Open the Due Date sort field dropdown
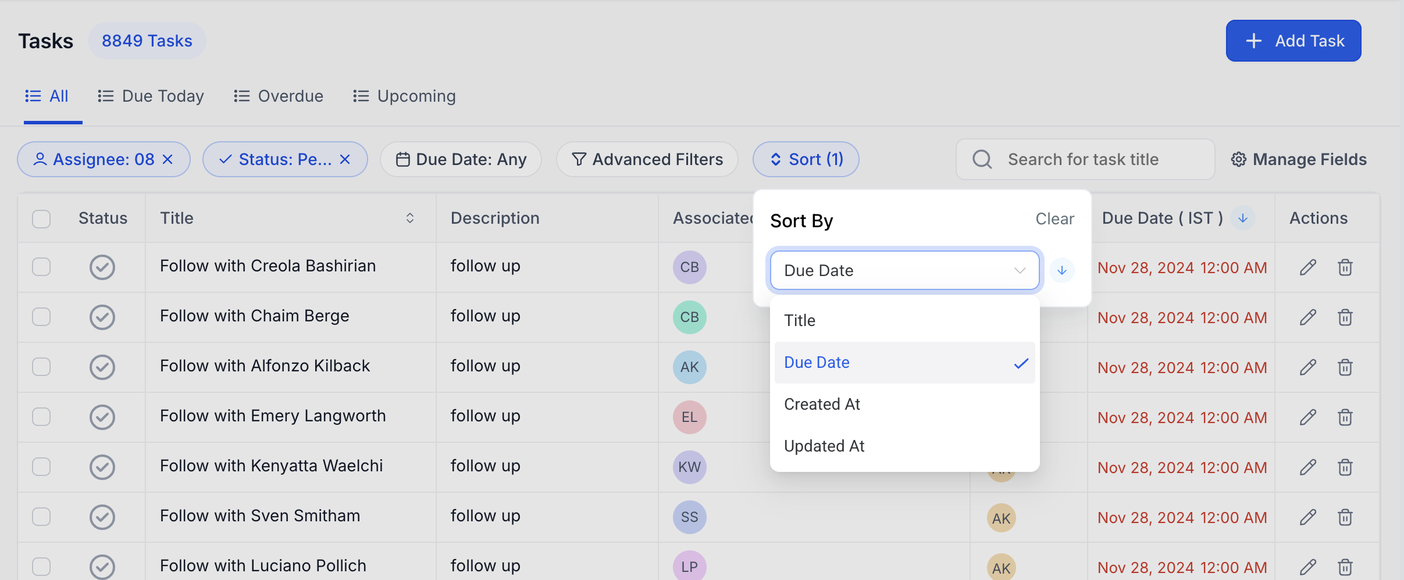 click(x=904, y=270)
